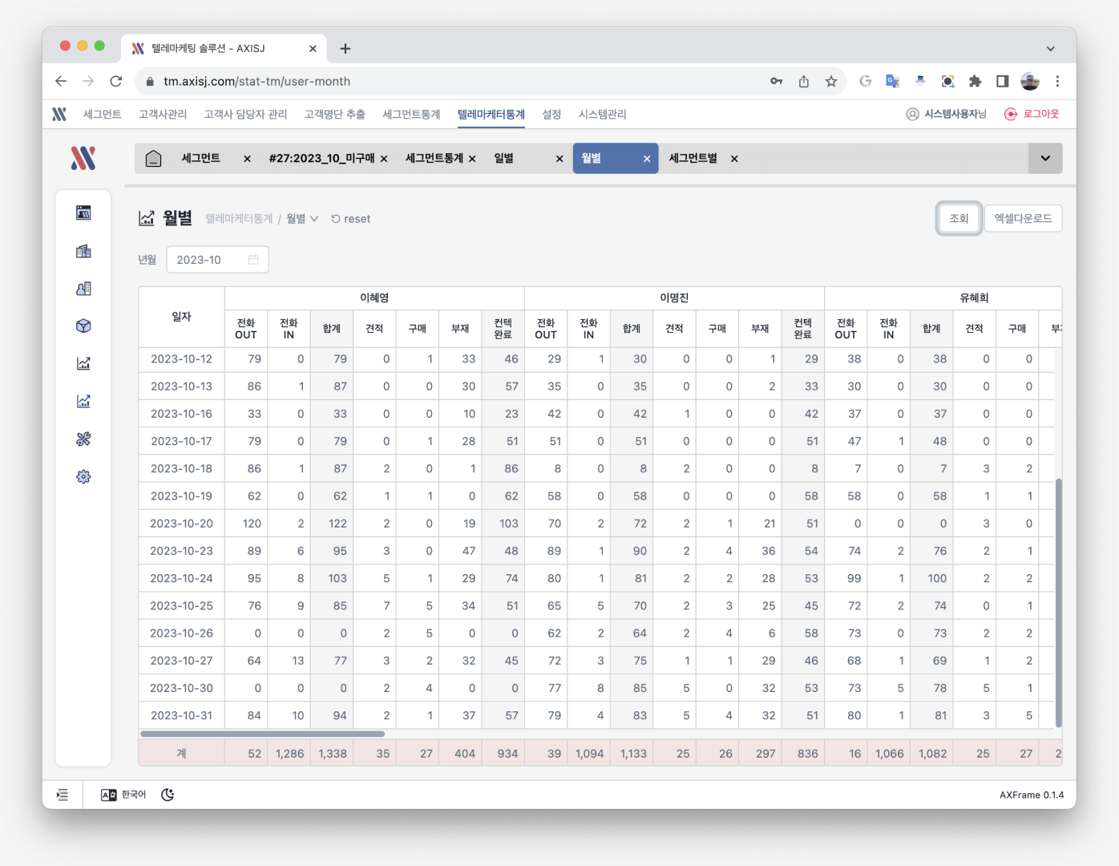Expand the tab list dropdown chevron
Image resolution: width=1119 pixels, height=866 pixels.
point(1045,159)
